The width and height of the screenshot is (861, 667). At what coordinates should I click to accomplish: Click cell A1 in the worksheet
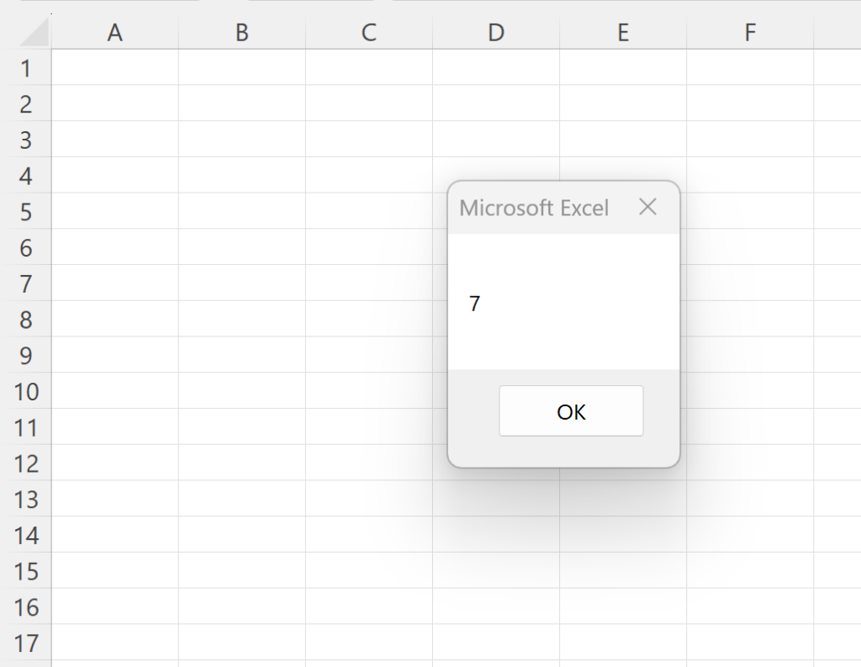[x=114, y=67]
